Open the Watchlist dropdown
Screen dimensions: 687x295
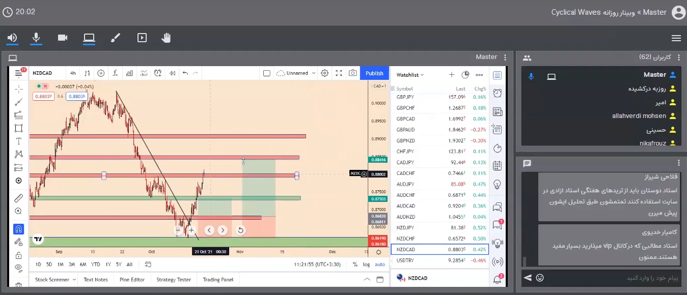click(x=410, y=75)
